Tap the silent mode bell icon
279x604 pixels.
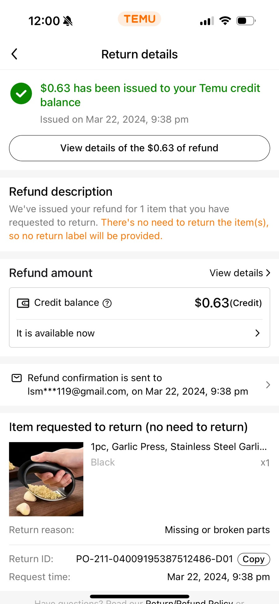pyautogui.click(x=68, y=21)
